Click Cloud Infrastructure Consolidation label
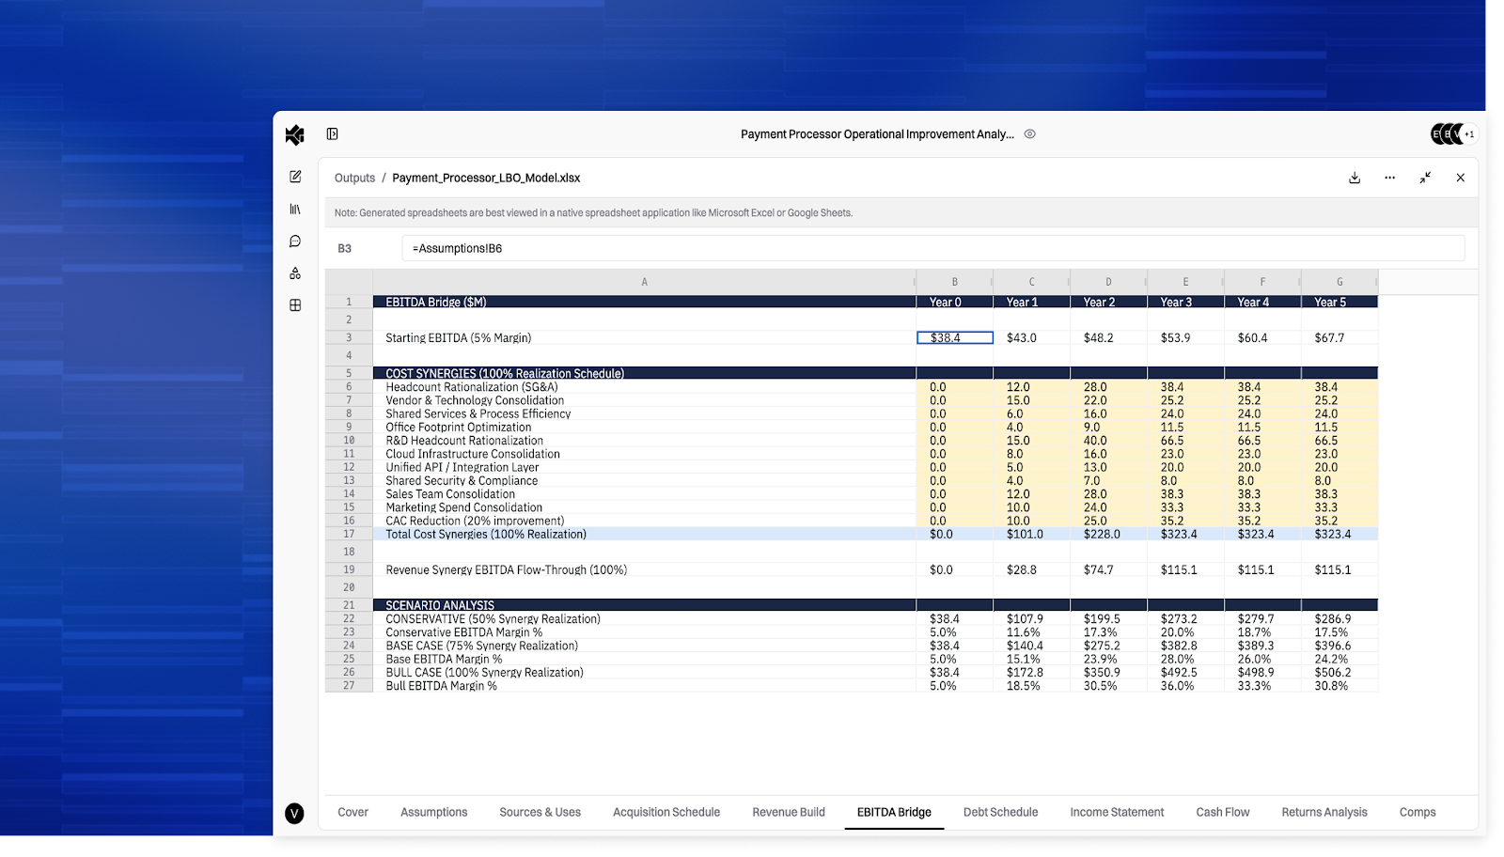This screenshot has height=857, width=1504. click(x=473, y=454)
